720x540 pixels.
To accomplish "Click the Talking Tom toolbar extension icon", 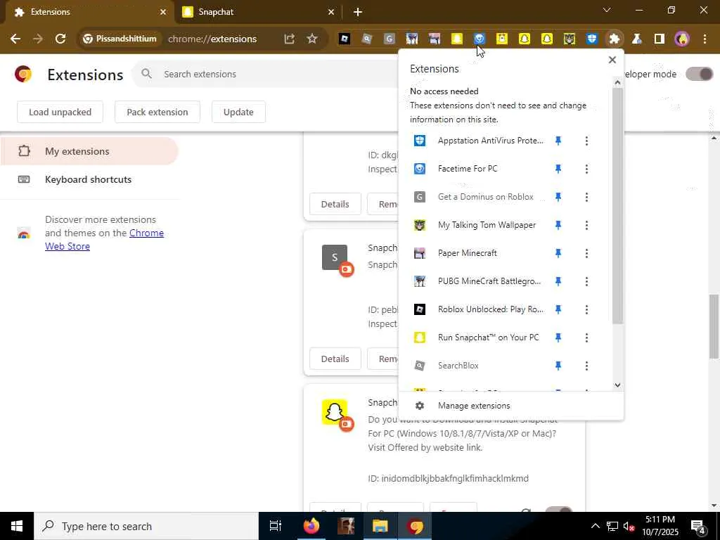I will pos(570,39).
